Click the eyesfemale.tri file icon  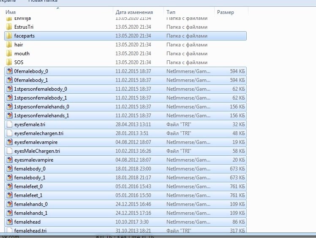click(x=9, y=124)
